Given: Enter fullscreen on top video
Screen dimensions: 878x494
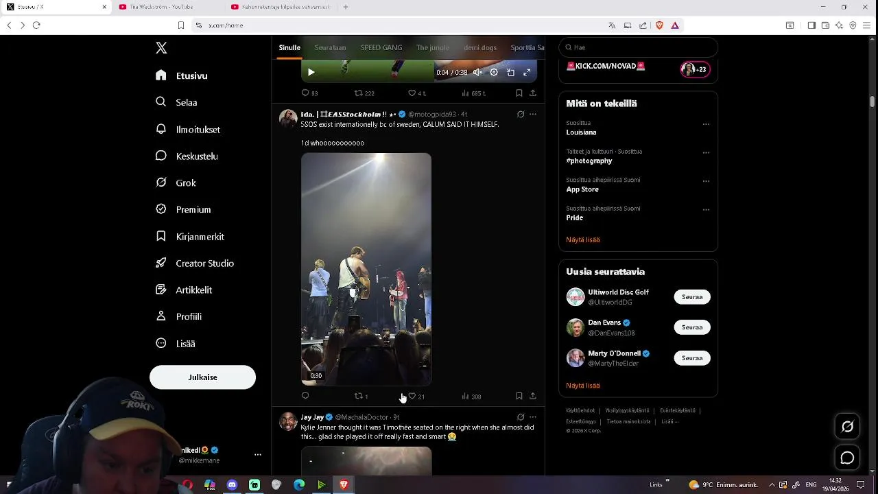Looking at the screenshot, I should [x=527, y=72].
